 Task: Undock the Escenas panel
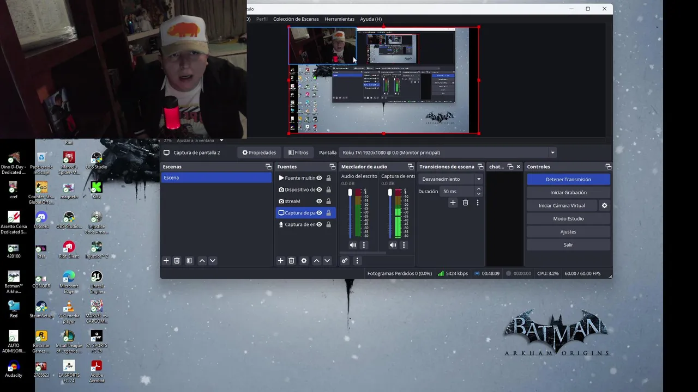(268, 167)
